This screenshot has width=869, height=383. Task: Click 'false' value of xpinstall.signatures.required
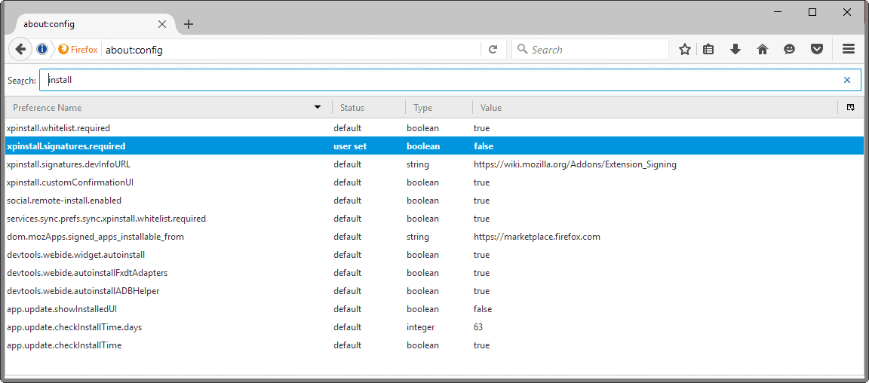(x=484, y=146)
